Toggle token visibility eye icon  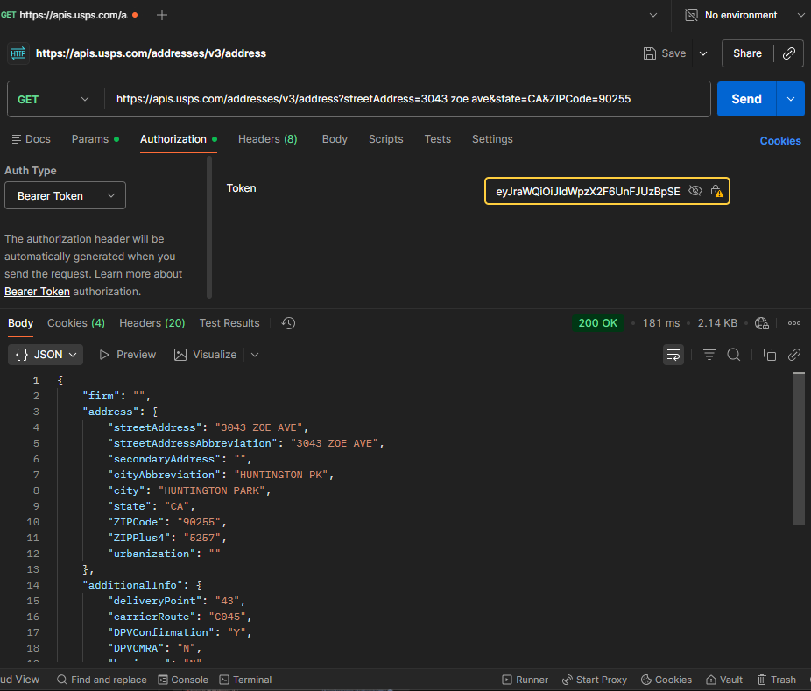coord(695,191)
